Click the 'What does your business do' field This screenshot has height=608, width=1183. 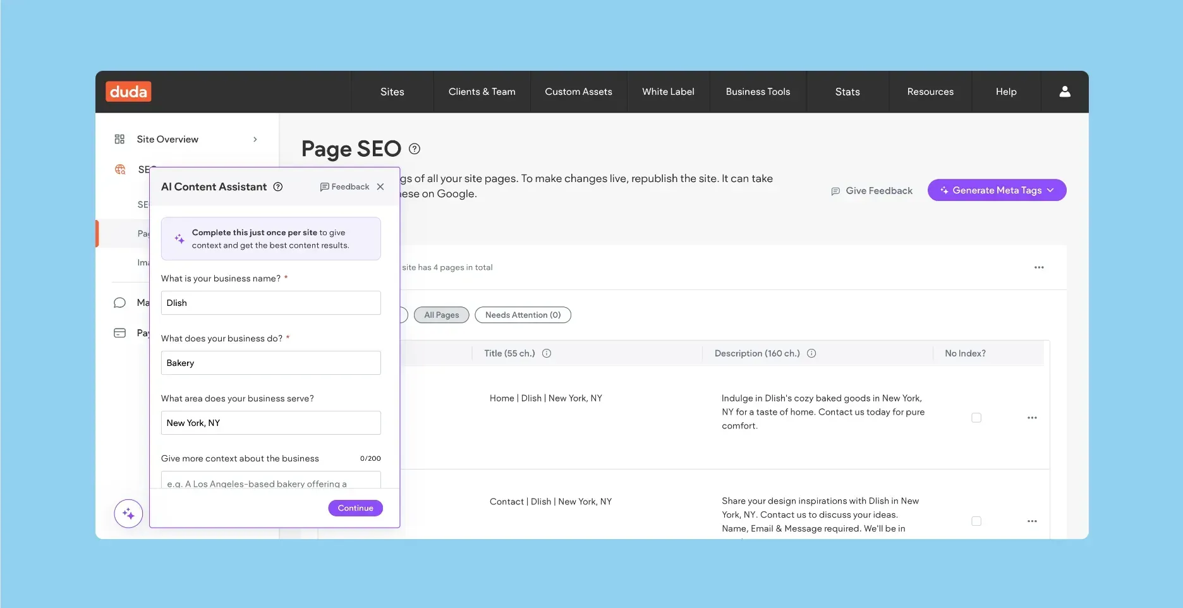(x=271, y=363)
